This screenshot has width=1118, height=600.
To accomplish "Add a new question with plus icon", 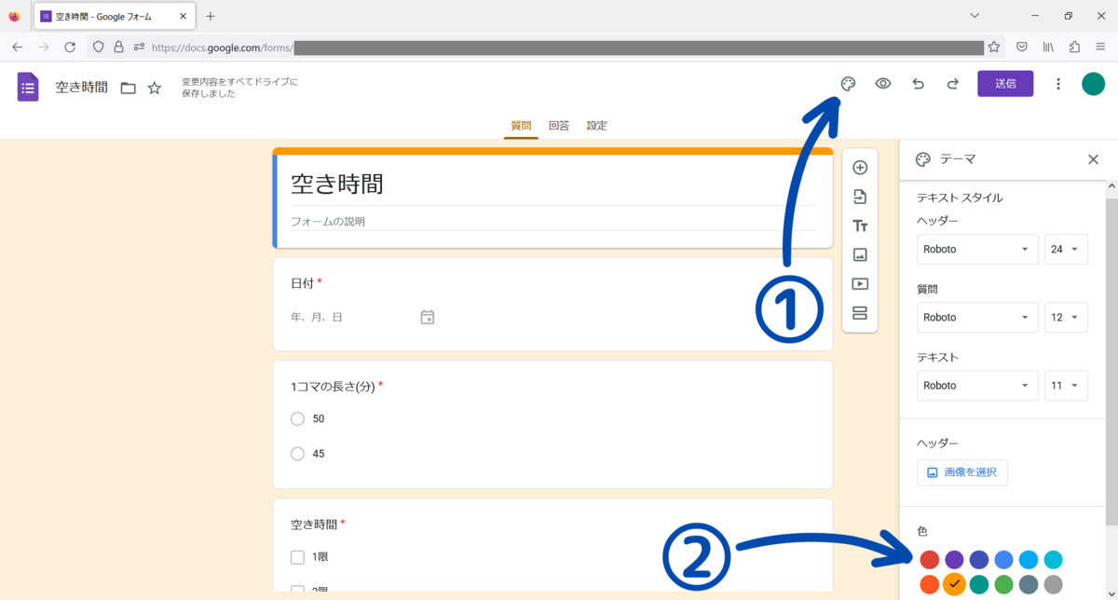I will click(860, 168).
